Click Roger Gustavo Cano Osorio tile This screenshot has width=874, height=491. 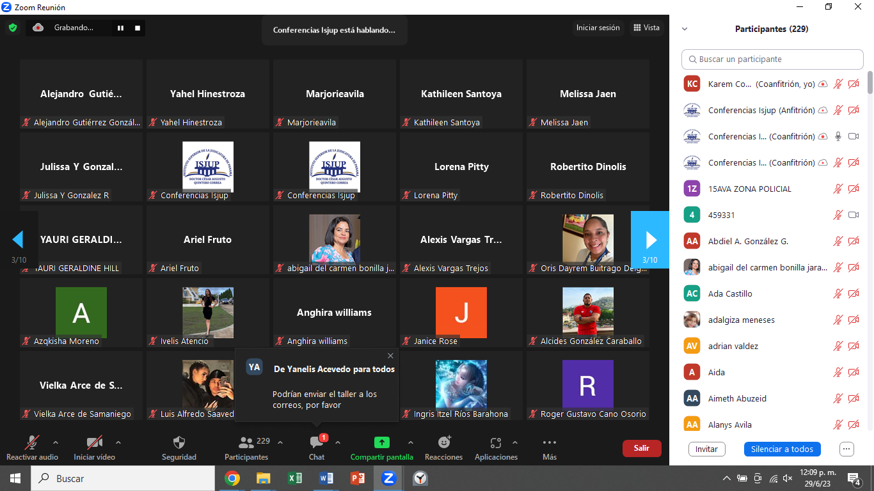588,386
